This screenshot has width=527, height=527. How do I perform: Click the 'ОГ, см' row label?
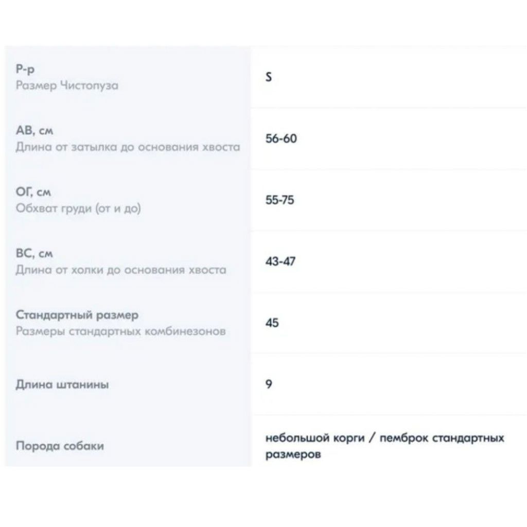click(33, 192)
